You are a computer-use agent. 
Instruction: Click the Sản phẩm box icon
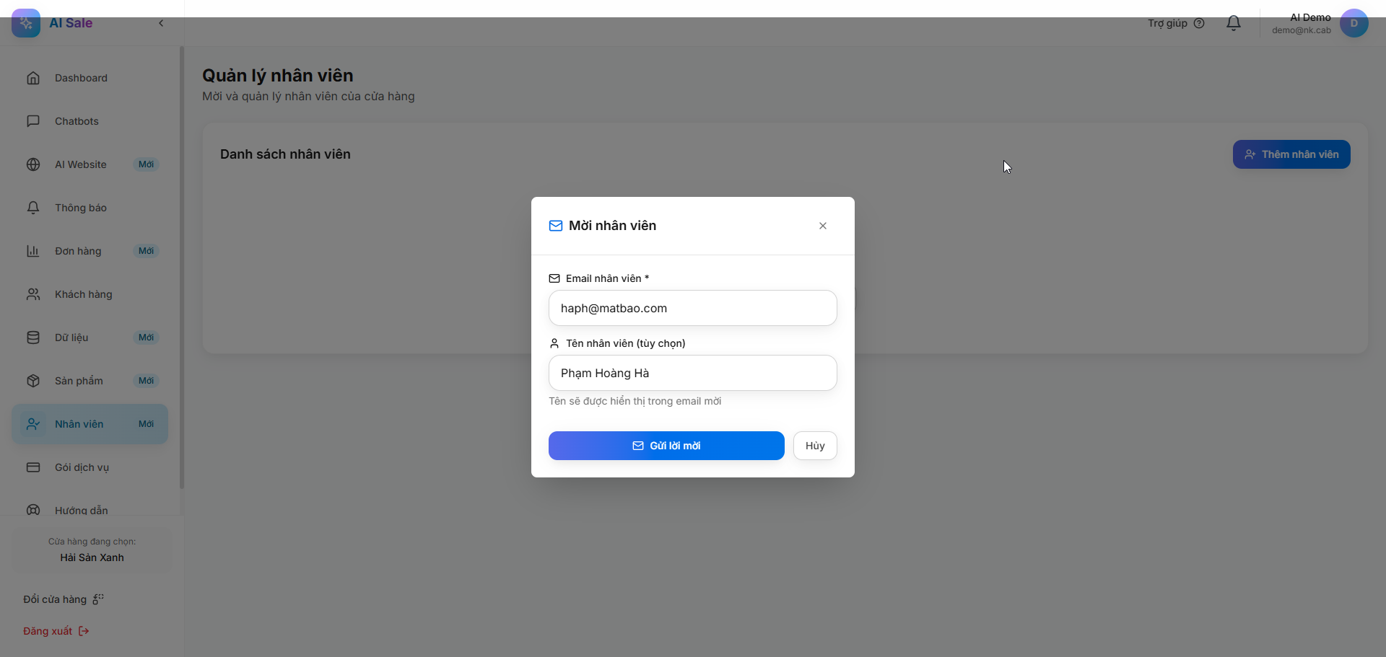point(33,381)
